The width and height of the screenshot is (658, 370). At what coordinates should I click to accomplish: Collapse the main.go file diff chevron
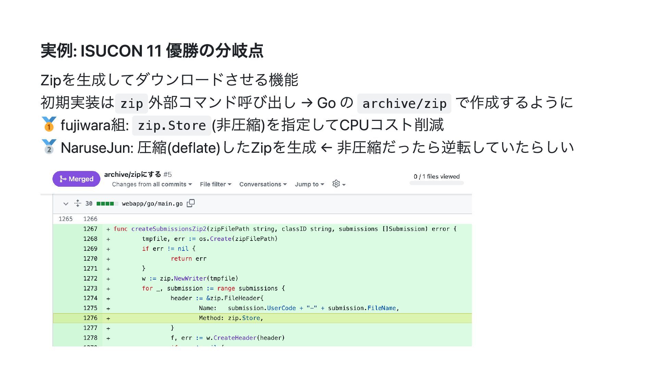[66, 204]
